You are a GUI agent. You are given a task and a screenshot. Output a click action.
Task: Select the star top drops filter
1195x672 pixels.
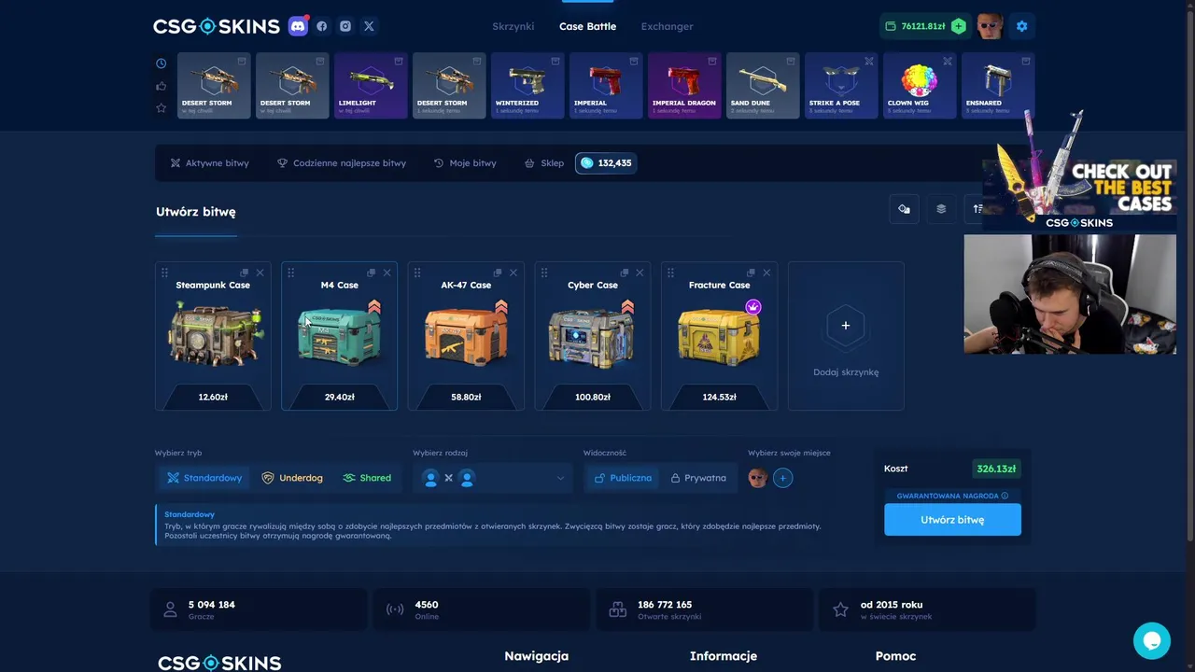point(161,108)
